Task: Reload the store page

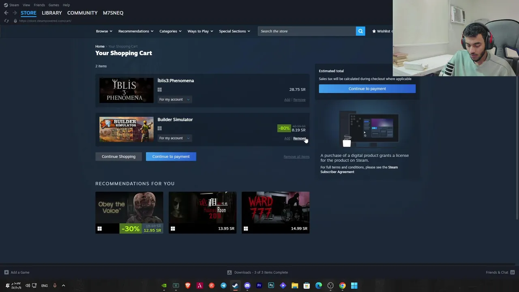Action: pyautogui.click(x=6, y=21)
